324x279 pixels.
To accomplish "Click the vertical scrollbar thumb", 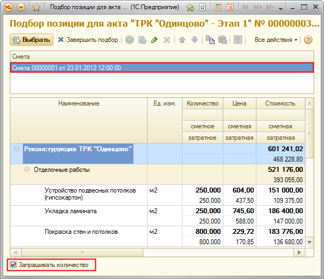I will pos(309,133).
